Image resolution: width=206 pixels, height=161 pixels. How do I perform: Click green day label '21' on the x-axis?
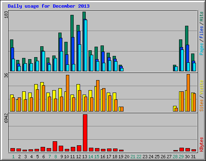(x=133, y=157)
